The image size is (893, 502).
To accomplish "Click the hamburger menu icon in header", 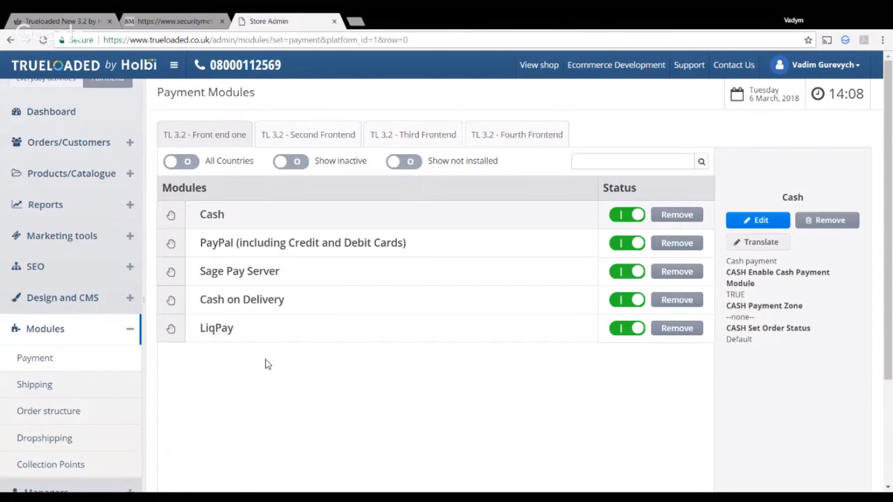I will click(174, 65).
